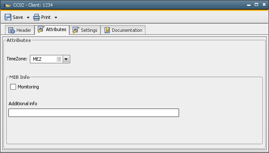Click the Settings tab pencil icon
269x153 pixels.
tap(76, 30)
